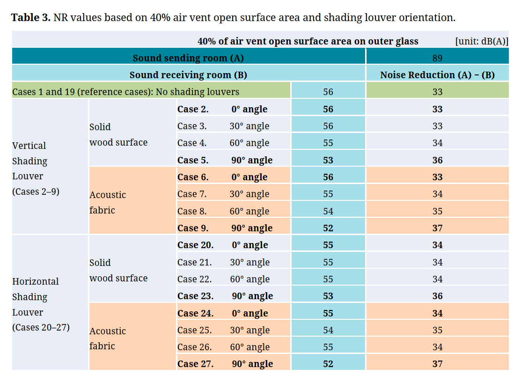This screenshot has width=521, height=383.
Task: Click the receiving room value for Case 4
Action: pos(328,143)
